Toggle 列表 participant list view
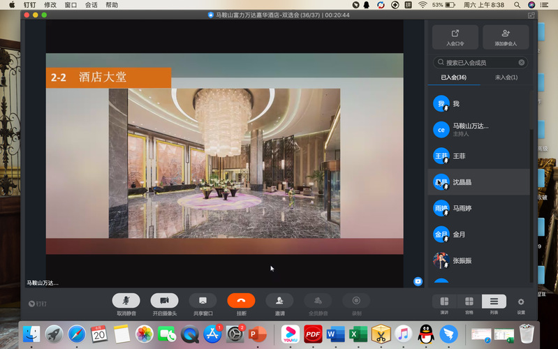 coord(494,302)
